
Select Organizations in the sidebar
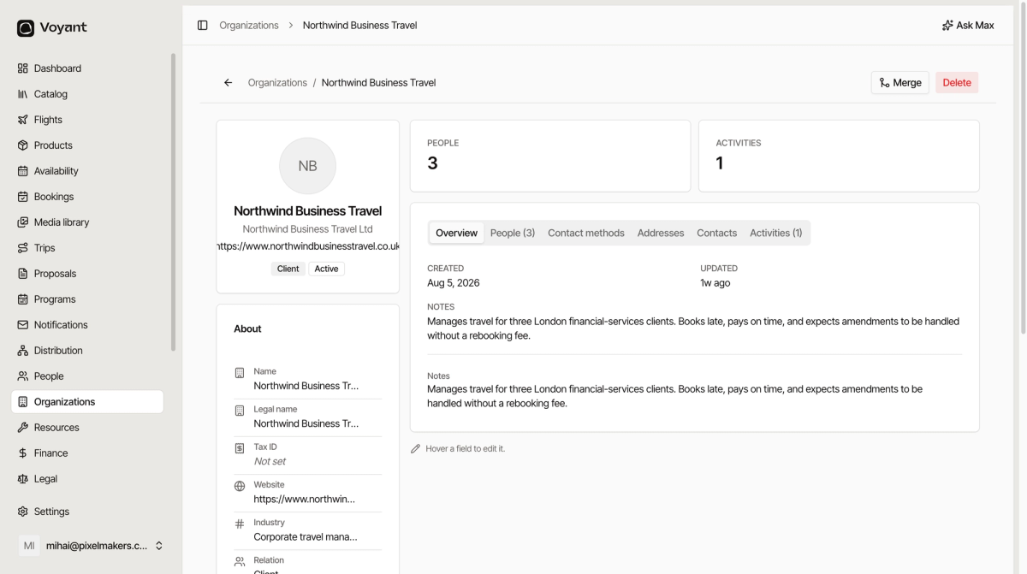click(x=87, y=402)
